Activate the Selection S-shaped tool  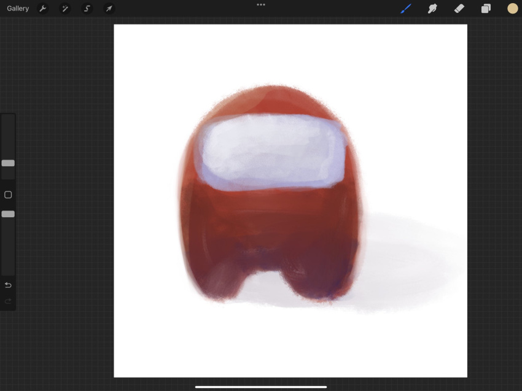point(87,9)
